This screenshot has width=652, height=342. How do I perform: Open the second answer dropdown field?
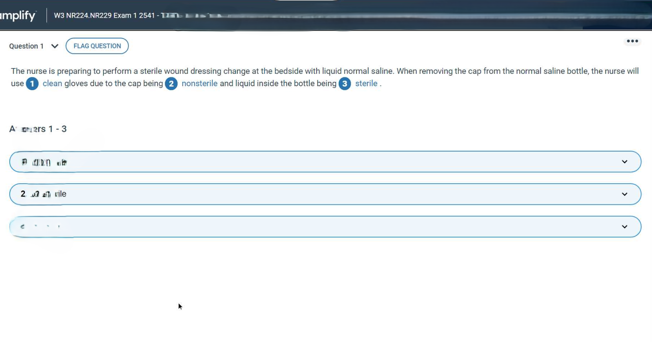(321, 194)
